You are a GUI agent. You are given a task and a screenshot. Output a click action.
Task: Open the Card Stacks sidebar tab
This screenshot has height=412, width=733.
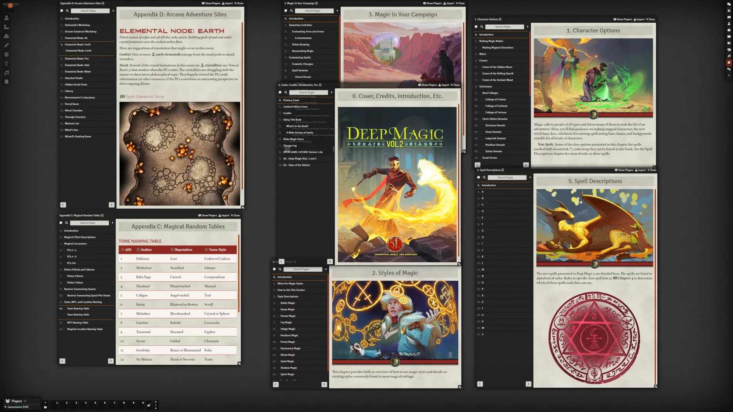[x=729, y=49]
